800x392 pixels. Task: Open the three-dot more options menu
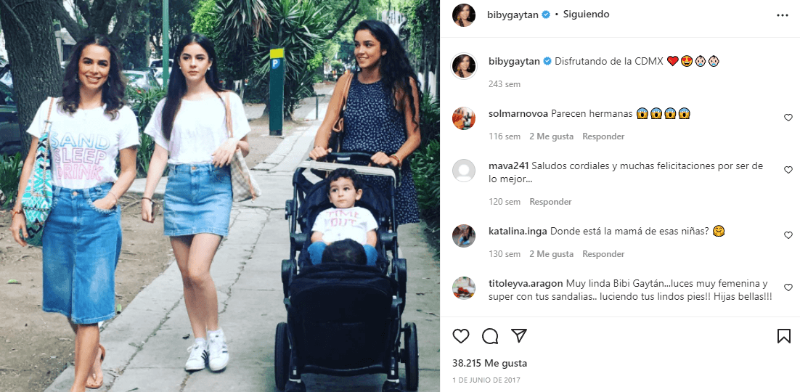[782, 15]
